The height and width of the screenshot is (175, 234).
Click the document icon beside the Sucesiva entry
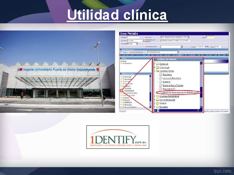coord(161,82)
